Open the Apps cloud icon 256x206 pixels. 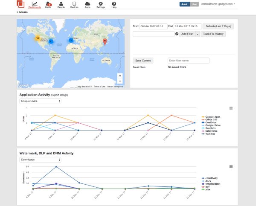click(87, 5)
